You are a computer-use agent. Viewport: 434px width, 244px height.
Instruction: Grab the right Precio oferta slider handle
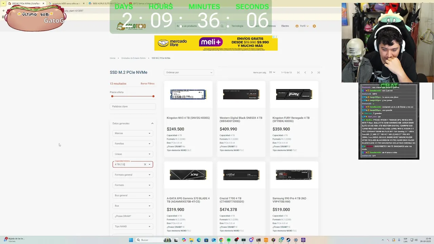click(153, 96)
